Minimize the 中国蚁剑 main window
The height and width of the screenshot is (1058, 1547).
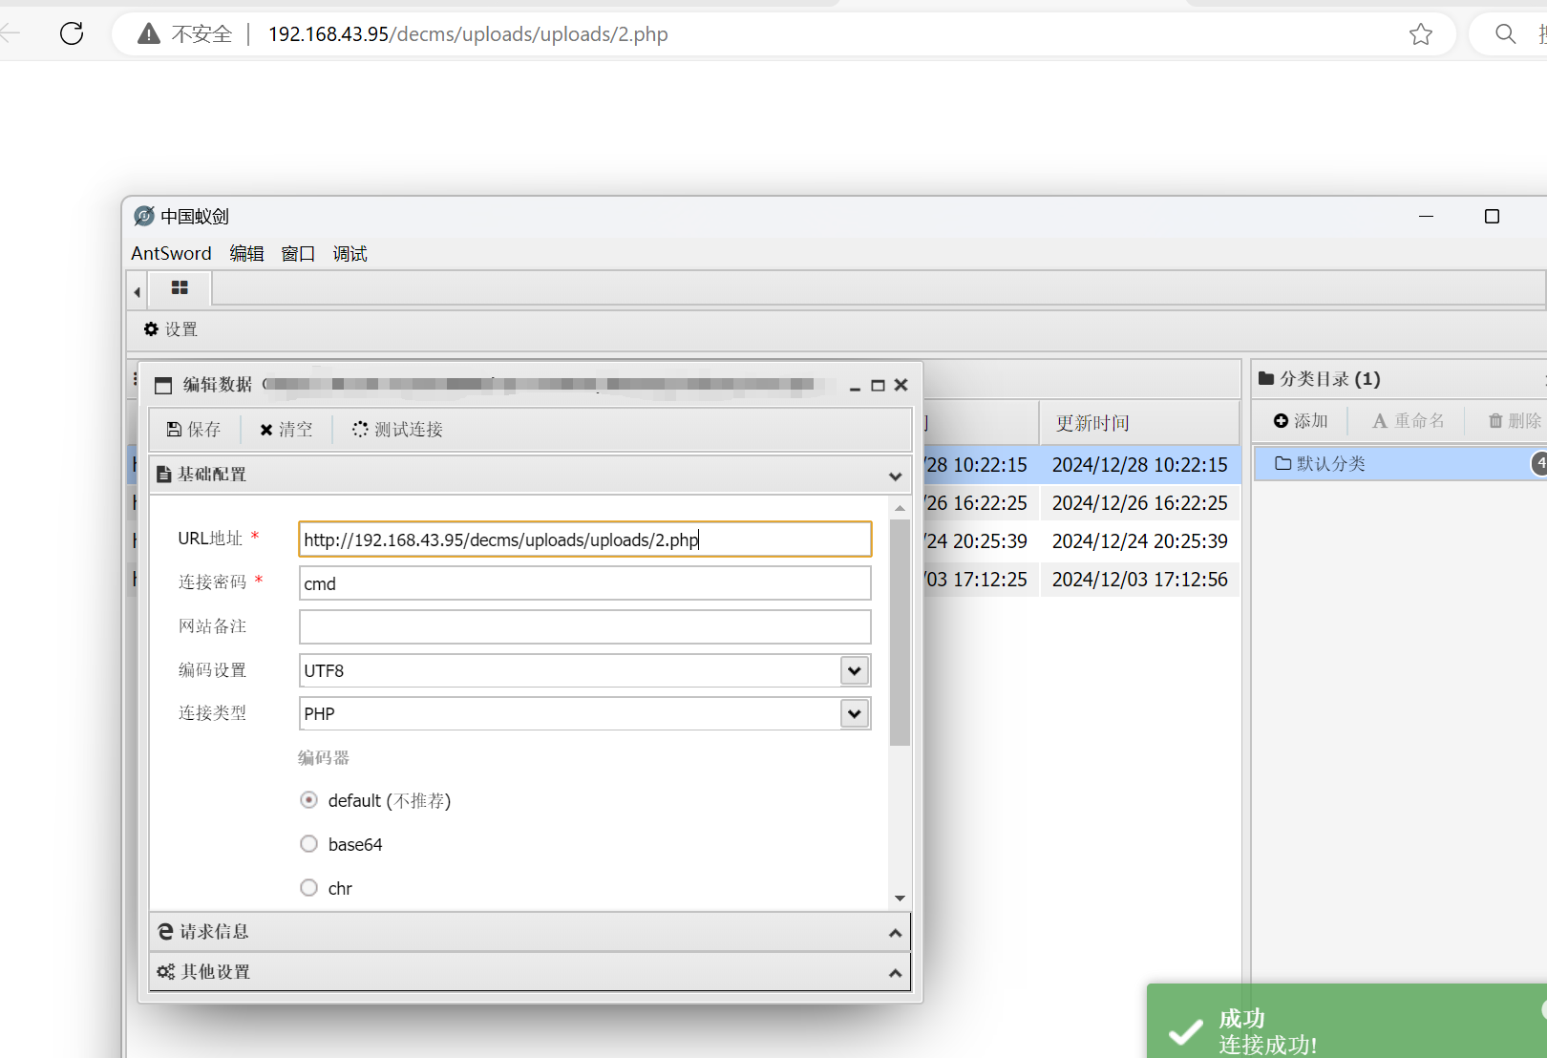tap(1427, 217)
